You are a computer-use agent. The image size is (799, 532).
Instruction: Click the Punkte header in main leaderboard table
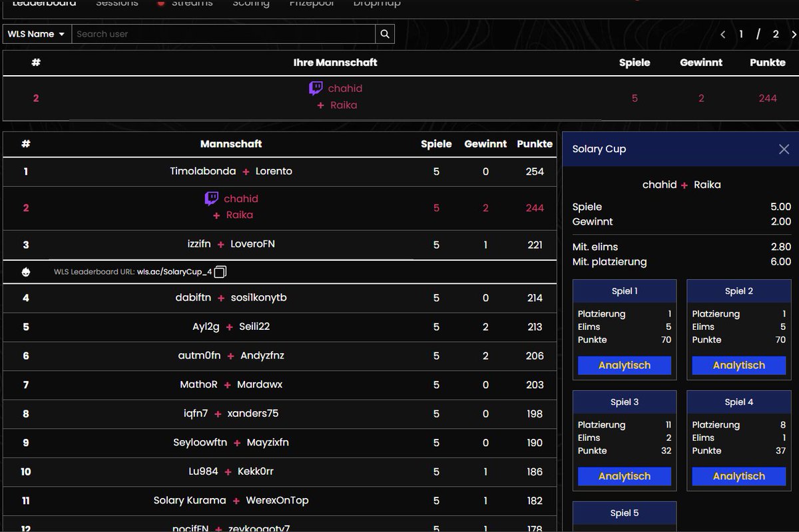click(x=535, y=144)
